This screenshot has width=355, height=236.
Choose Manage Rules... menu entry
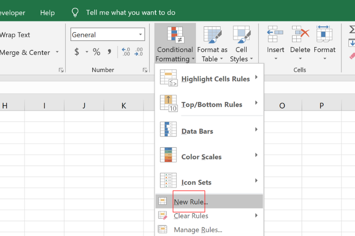pos(209,229)
